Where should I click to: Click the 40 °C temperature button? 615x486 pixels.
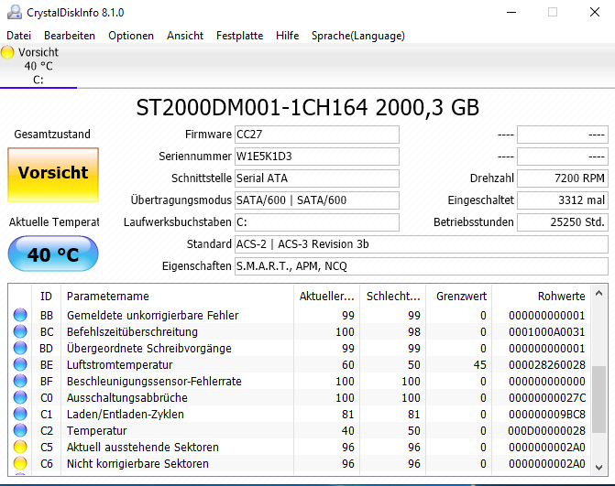pos(53,254)
